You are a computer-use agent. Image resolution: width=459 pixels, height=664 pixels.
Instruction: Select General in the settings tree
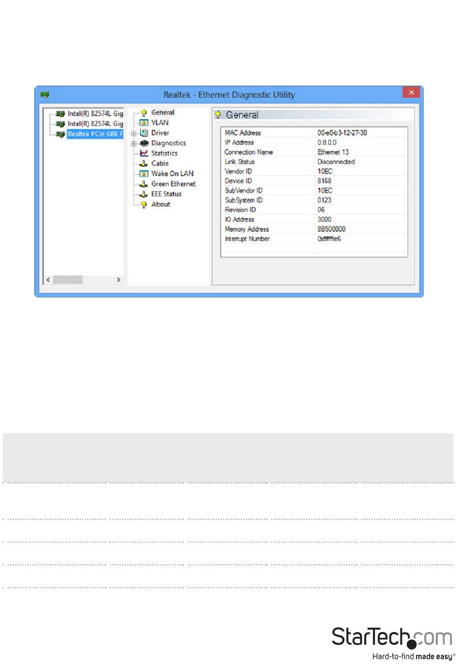(x=163, y=113)
